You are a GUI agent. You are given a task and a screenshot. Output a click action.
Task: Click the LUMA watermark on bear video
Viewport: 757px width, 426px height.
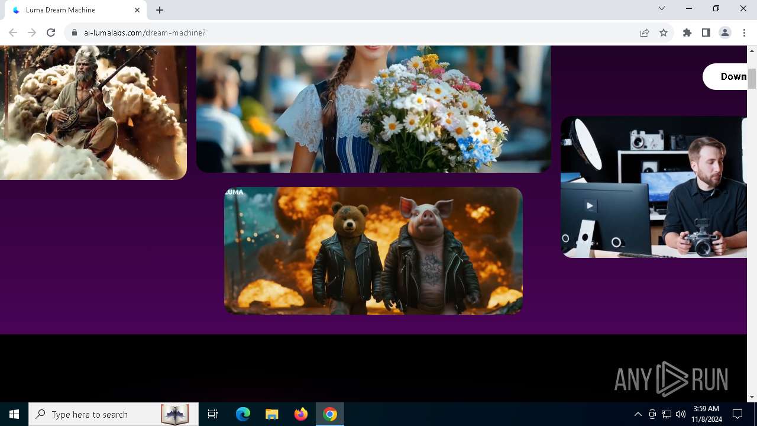(x=234, y=192)
